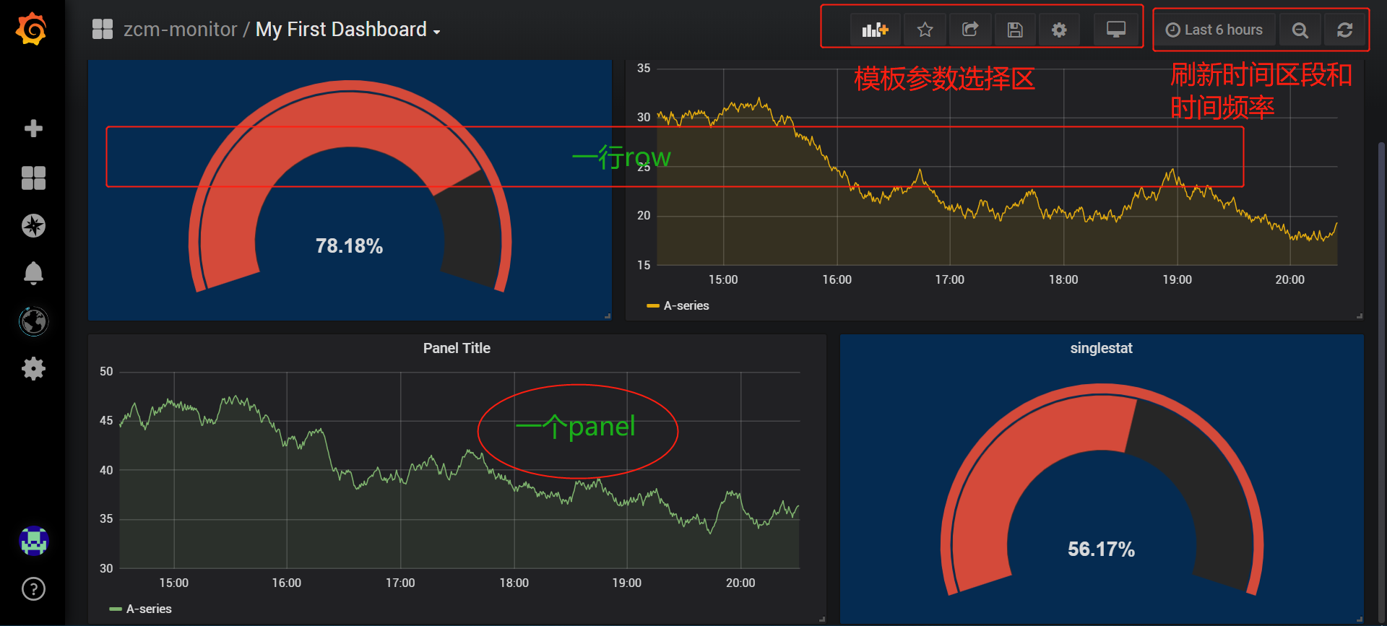Click 18:00 label on Panel Title graph
This screenshot has height=626, width=1387.
[x=514, y=583]
